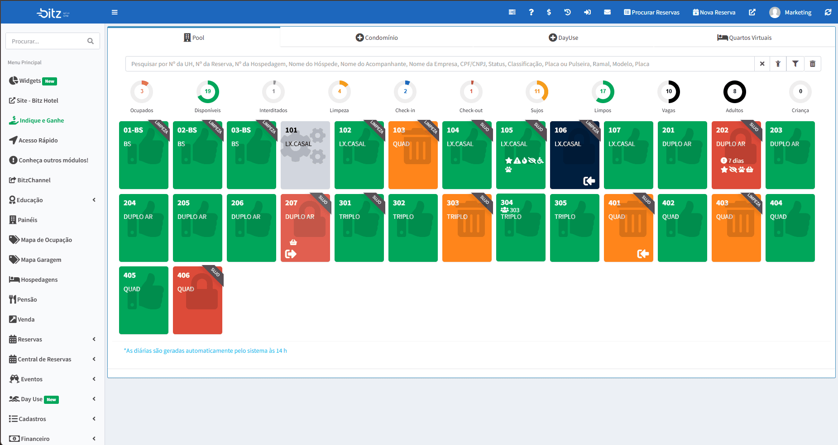Image resolution: width=838 pixels, height=445 pixels.
Task: Click the dollar sign icon in header
Action: pyautogui.click(x=549, y=12)
